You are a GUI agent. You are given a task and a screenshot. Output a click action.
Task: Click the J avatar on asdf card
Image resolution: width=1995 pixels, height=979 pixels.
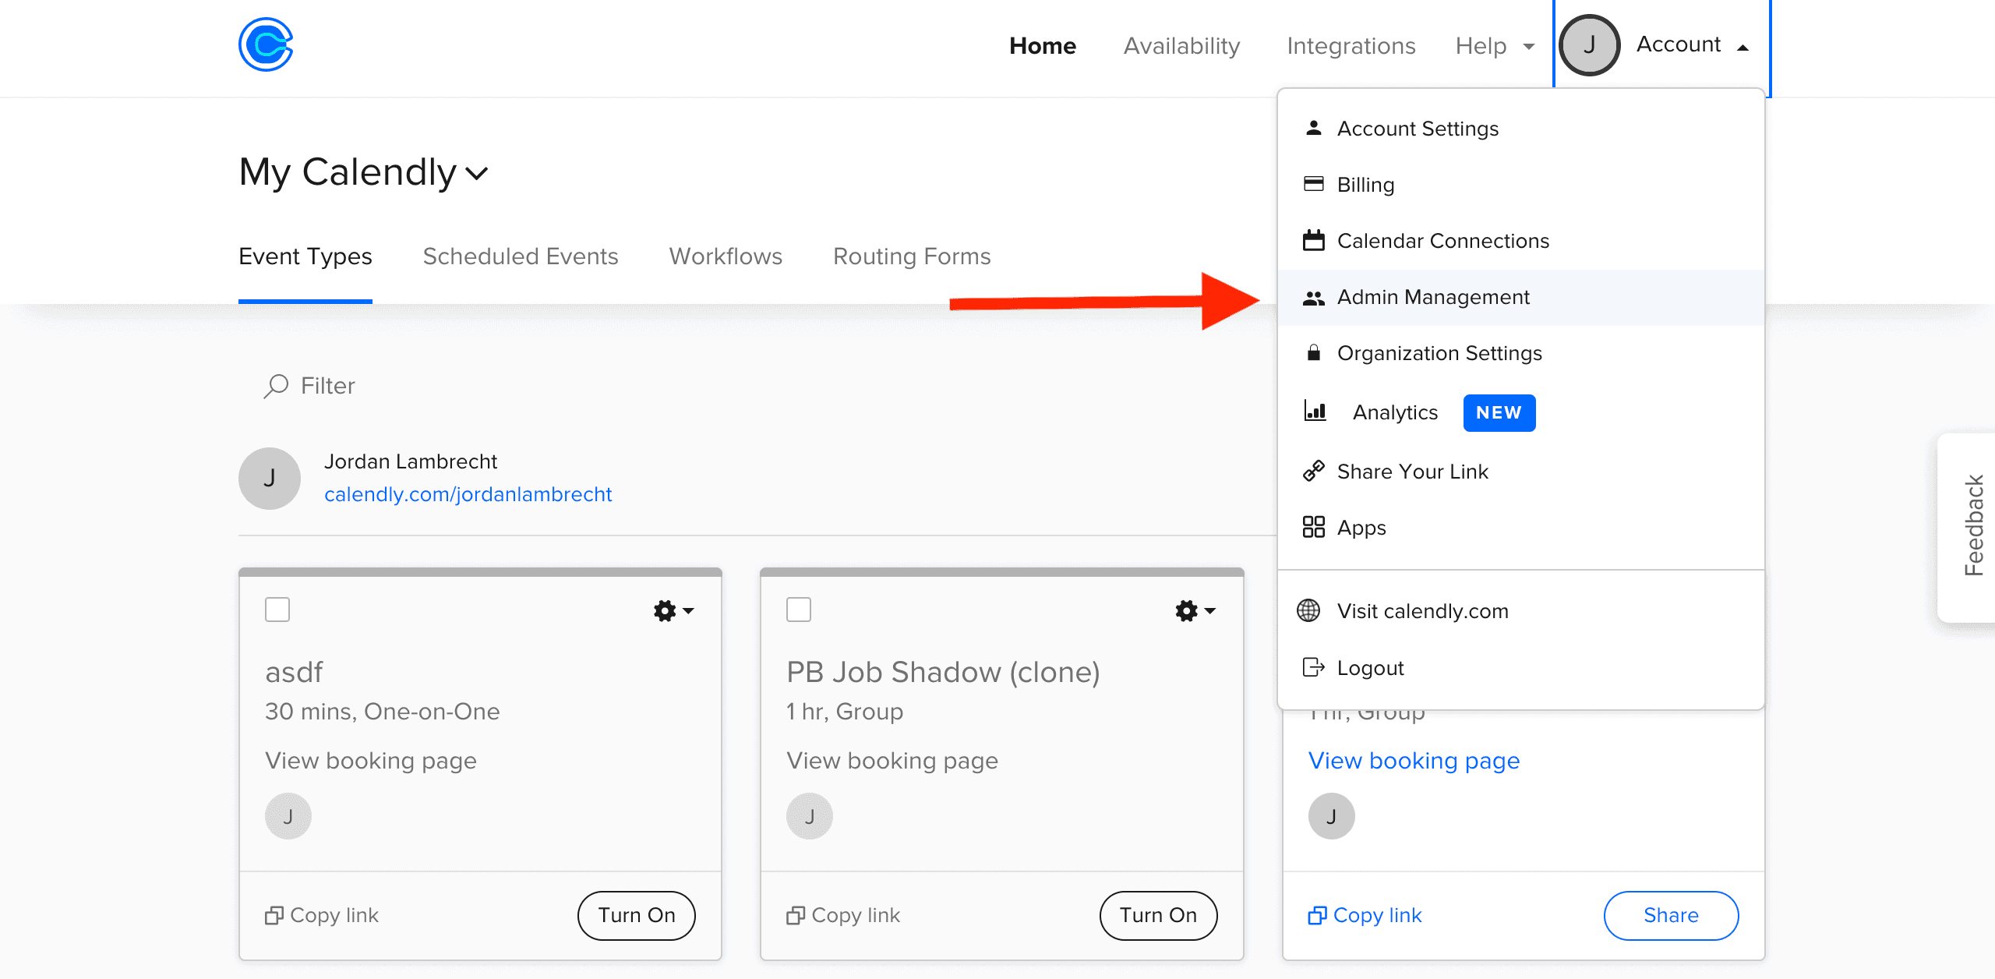(x=288, y=816)
